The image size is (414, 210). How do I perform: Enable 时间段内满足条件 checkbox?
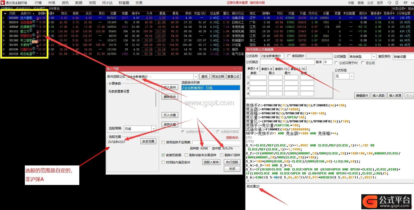coord(163,162)
